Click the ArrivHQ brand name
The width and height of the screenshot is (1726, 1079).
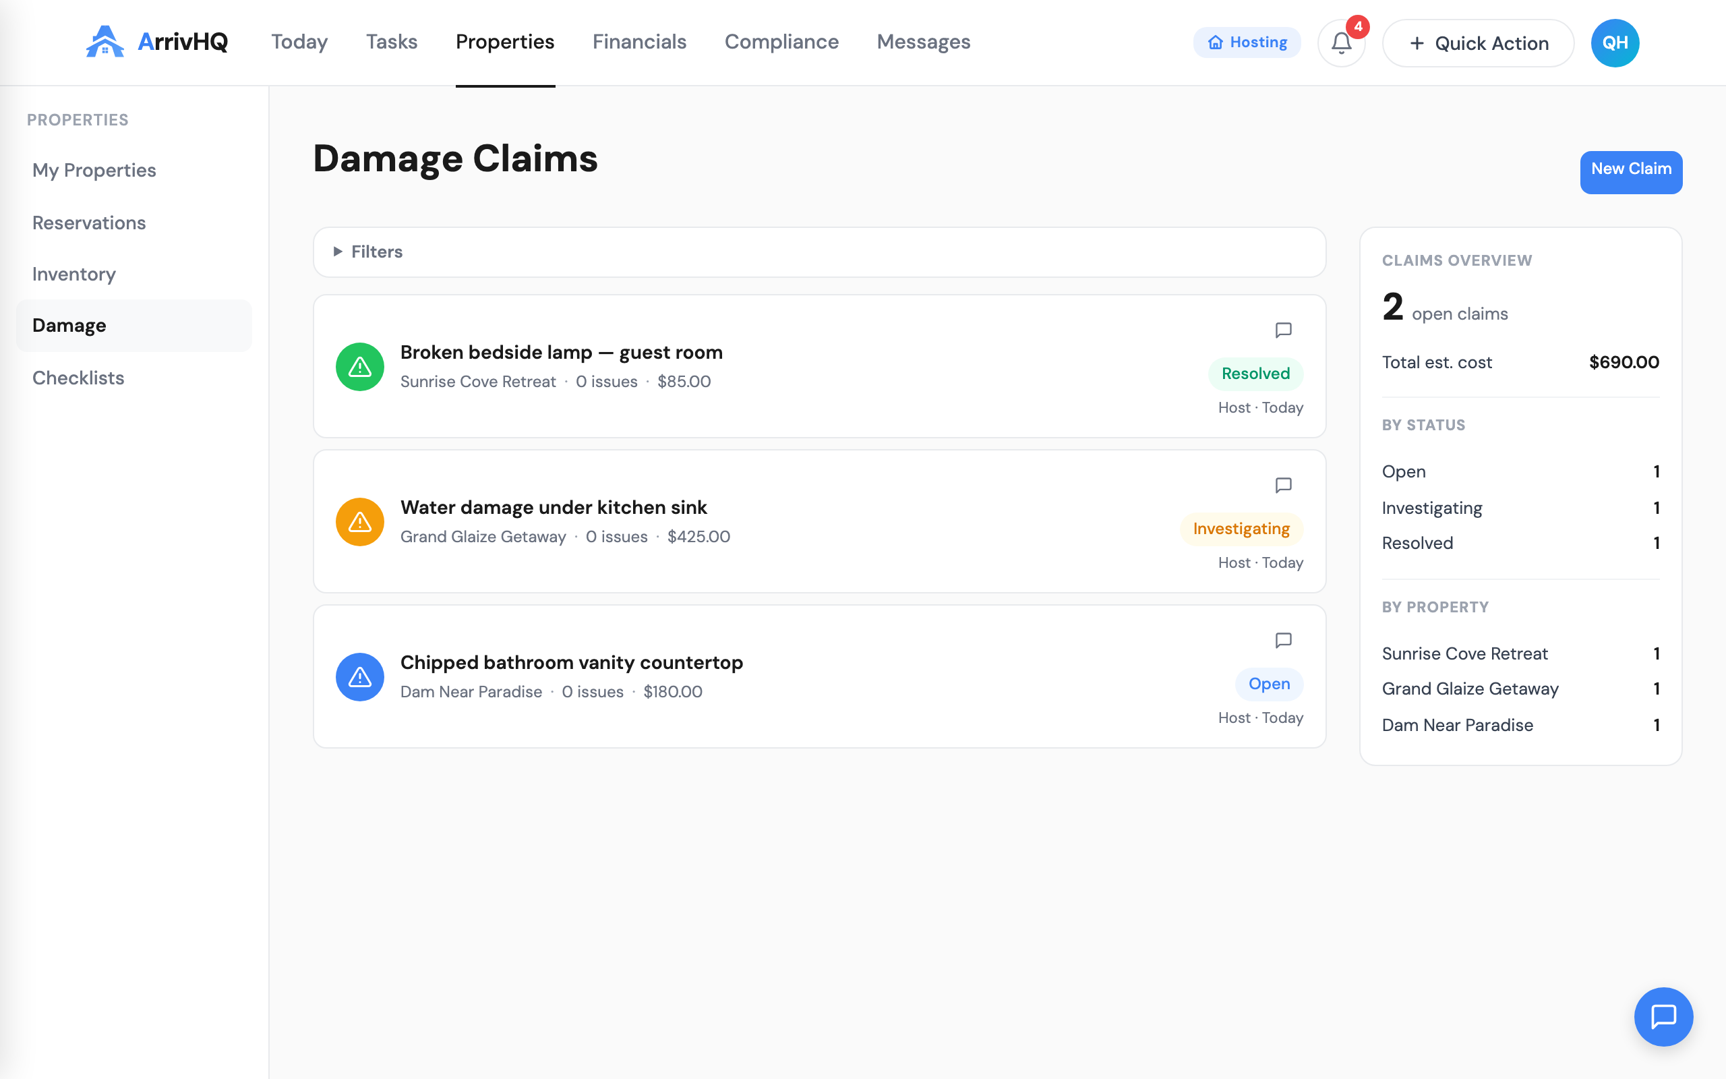click(x=183, y=42)
